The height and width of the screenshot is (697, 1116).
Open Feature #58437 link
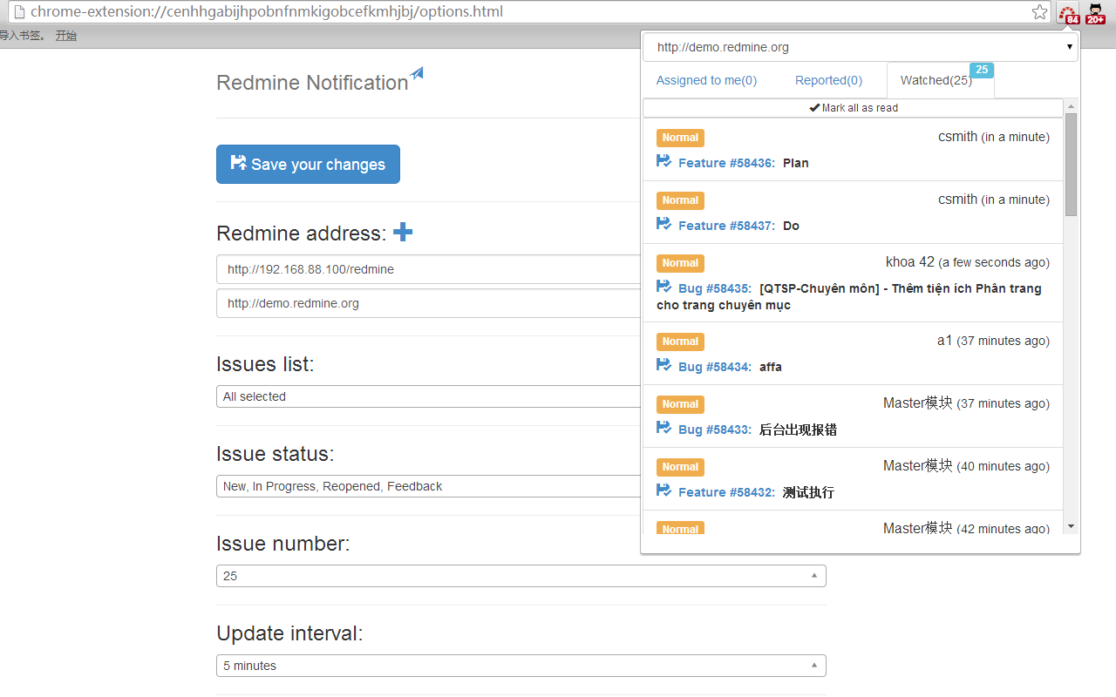tap(726, 226)
